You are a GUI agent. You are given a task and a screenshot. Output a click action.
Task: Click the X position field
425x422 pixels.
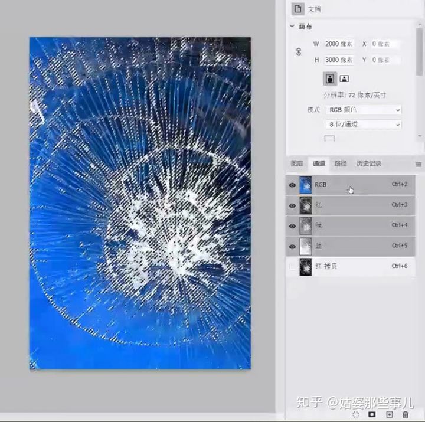[385, 44]
